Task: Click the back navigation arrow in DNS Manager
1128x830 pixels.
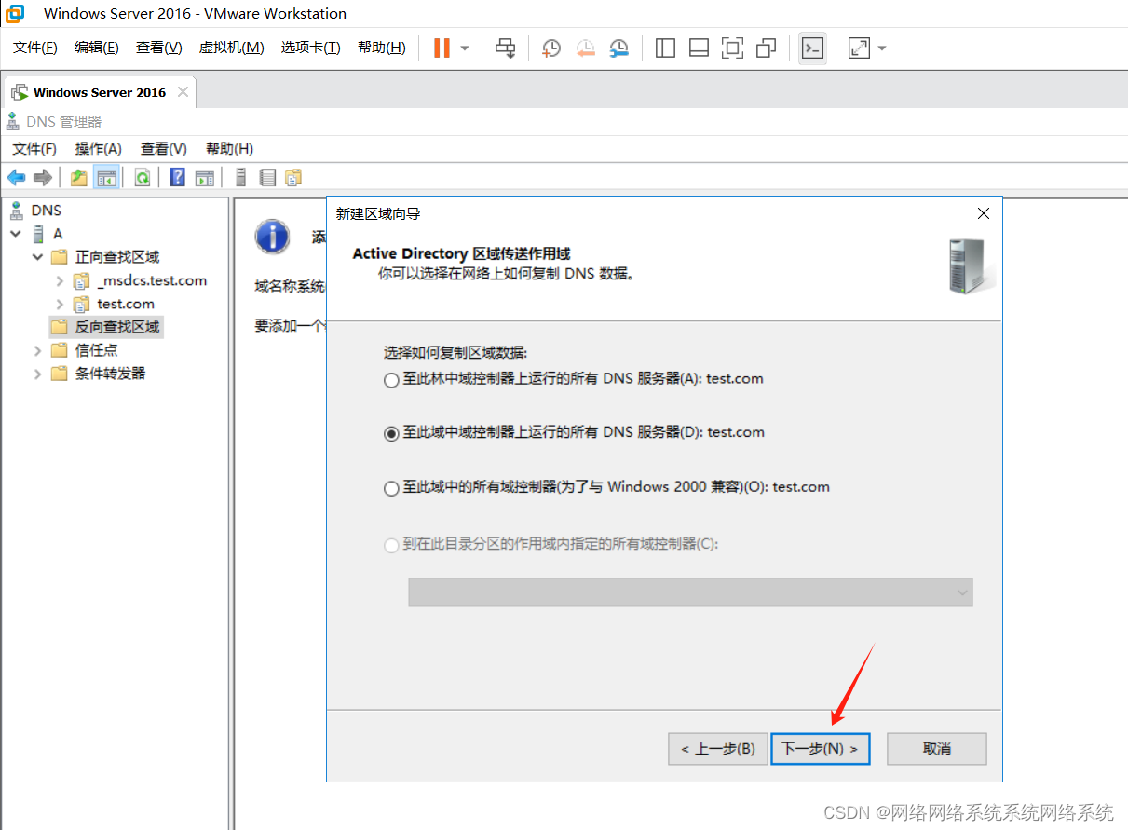Action: (x=16, y=177)
